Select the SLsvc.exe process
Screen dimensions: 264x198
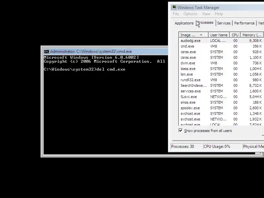(221, 97)
